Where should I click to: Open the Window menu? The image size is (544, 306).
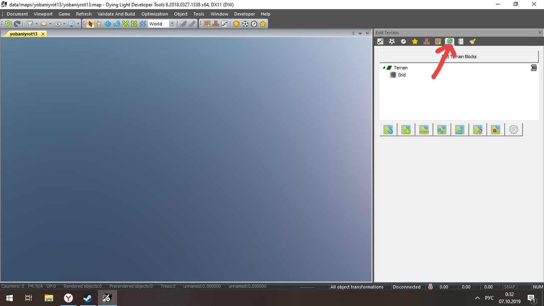(219, 14)
